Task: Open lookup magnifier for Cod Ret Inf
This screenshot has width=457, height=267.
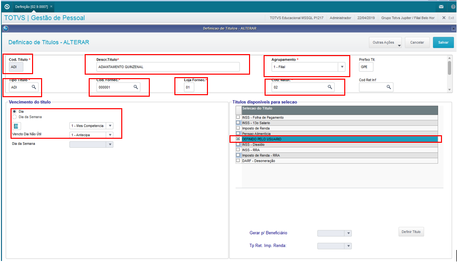Action: click(388, 87)
